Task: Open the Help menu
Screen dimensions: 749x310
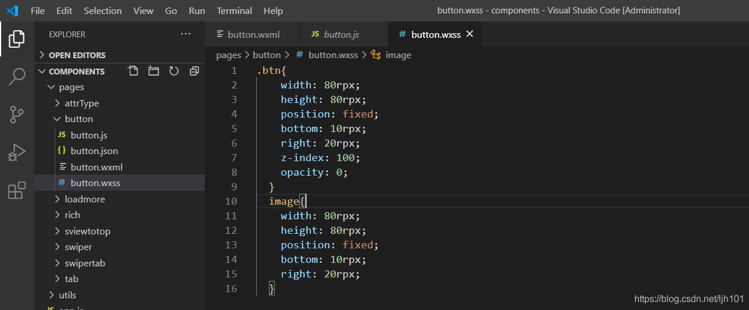Action: (273, 10)
